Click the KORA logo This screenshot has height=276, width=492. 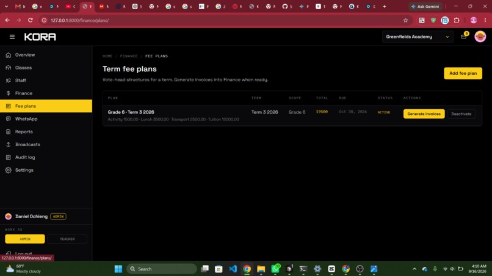tap(40, 37)
